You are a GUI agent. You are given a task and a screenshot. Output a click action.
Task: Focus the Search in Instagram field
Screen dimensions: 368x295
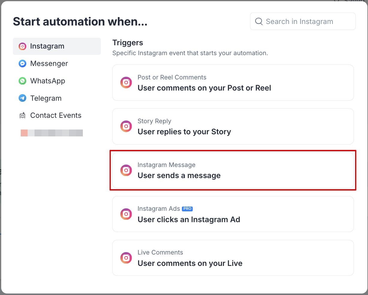(x=303, y=21)
